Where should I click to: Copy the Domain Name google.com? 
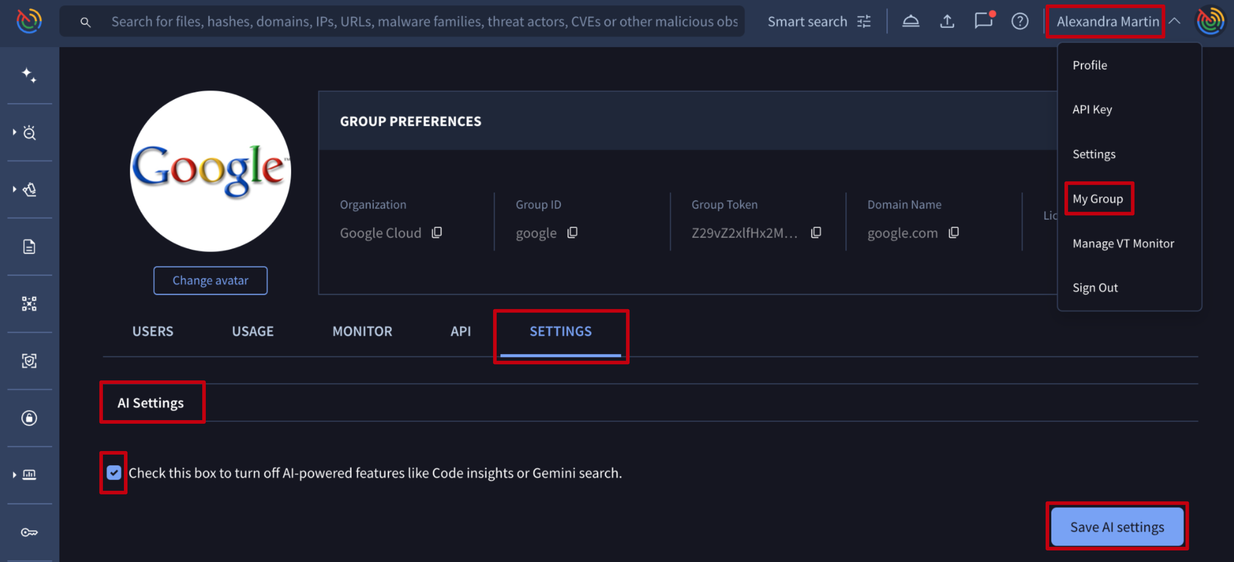(x=954, y=233)
